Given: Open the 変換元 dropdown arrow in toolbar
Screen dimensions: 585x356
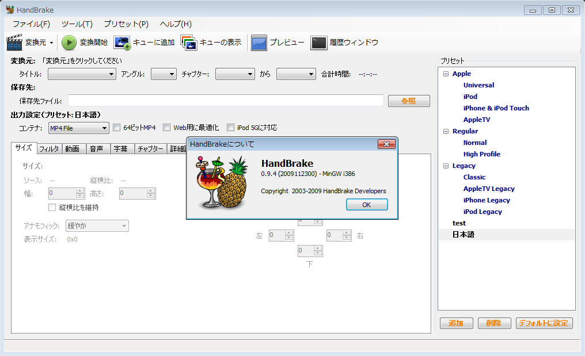Looking at the screenshot, I should 51,43.
